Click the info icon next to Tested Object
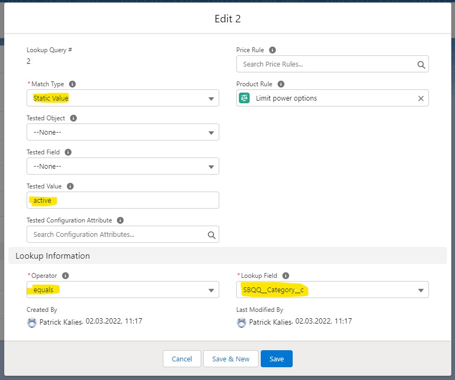 click(73, 118)
